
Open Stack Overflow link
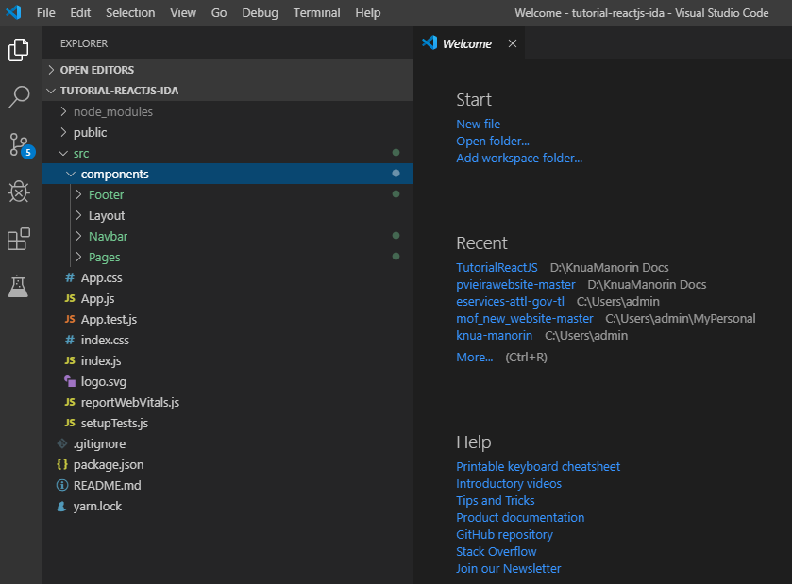(496, 551)
